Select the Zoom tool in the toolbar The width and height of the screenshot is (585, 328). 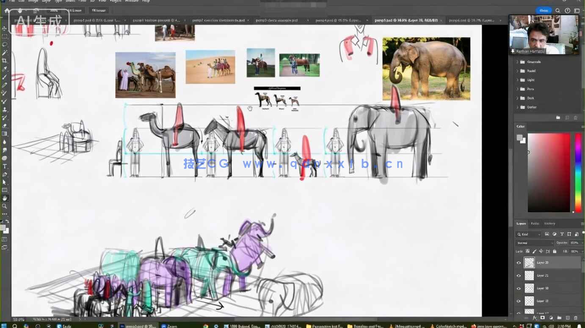pyautogui.click(x=5, y=206)
